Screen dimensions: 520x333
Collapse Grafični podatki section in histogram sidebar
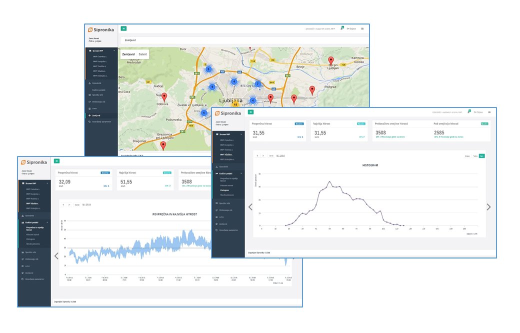click(242, 173)
